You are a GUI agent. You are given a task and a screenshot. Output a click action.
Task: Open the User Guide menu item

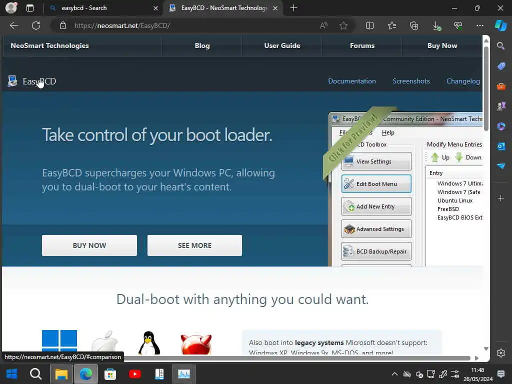coord(282,45)
